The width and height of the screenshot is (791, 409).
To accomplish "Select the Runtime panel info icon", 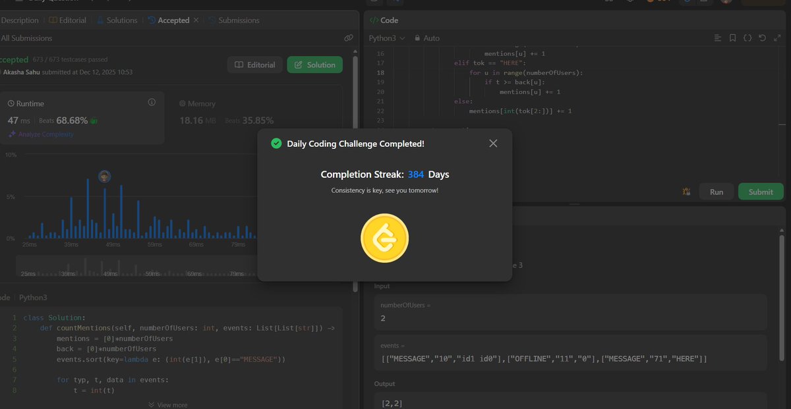I will [x=152, y=102].
